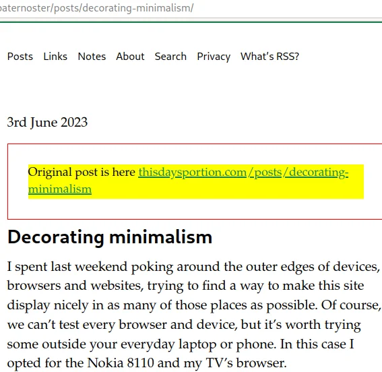Click the word minimalism in the wrapped link
Screen dimensions: 382x372
pyautogui.click(x=60, y=189)
